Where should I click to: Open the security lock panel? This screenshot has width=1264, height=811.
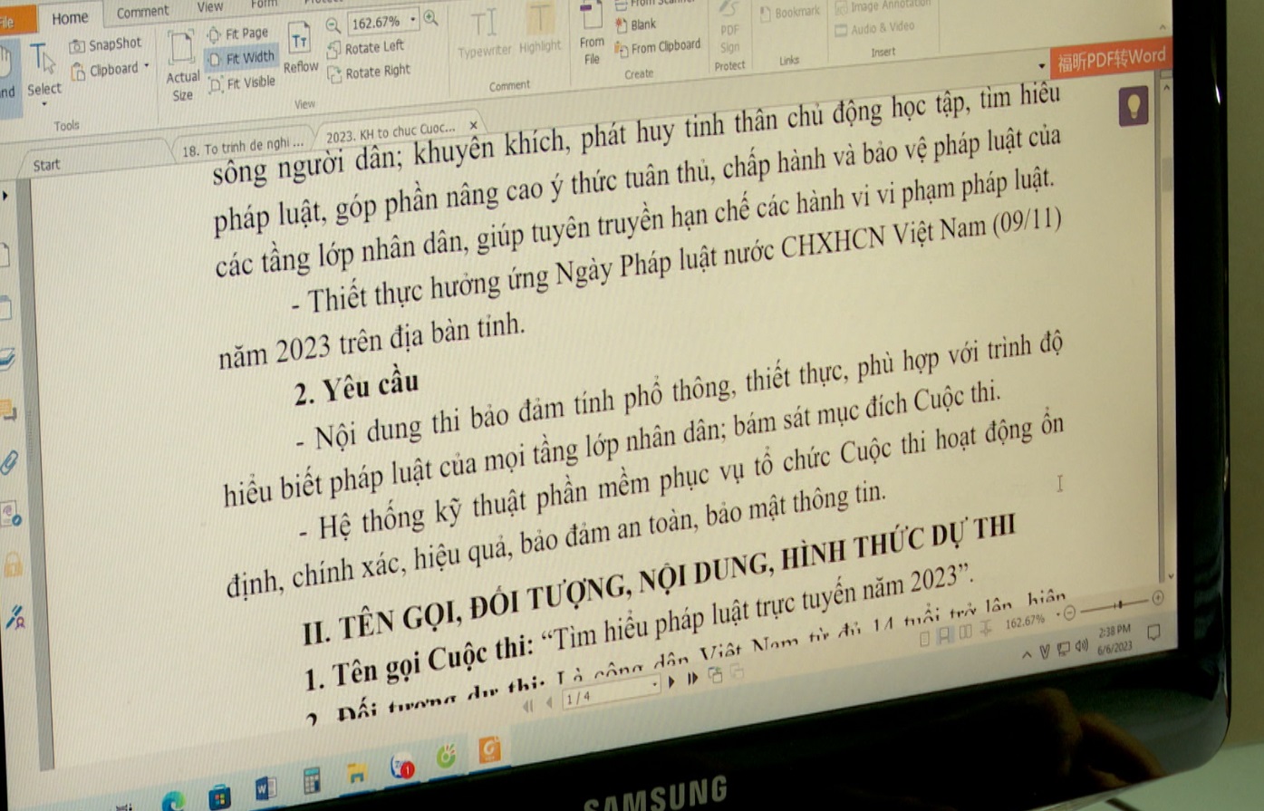click(x=13, y=565)
